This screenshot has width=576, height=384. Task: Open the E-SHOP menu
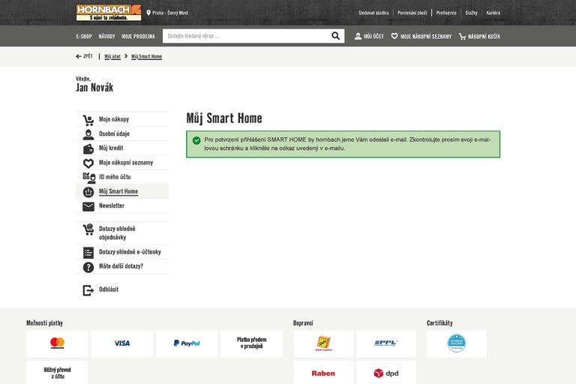coord(84,36)
